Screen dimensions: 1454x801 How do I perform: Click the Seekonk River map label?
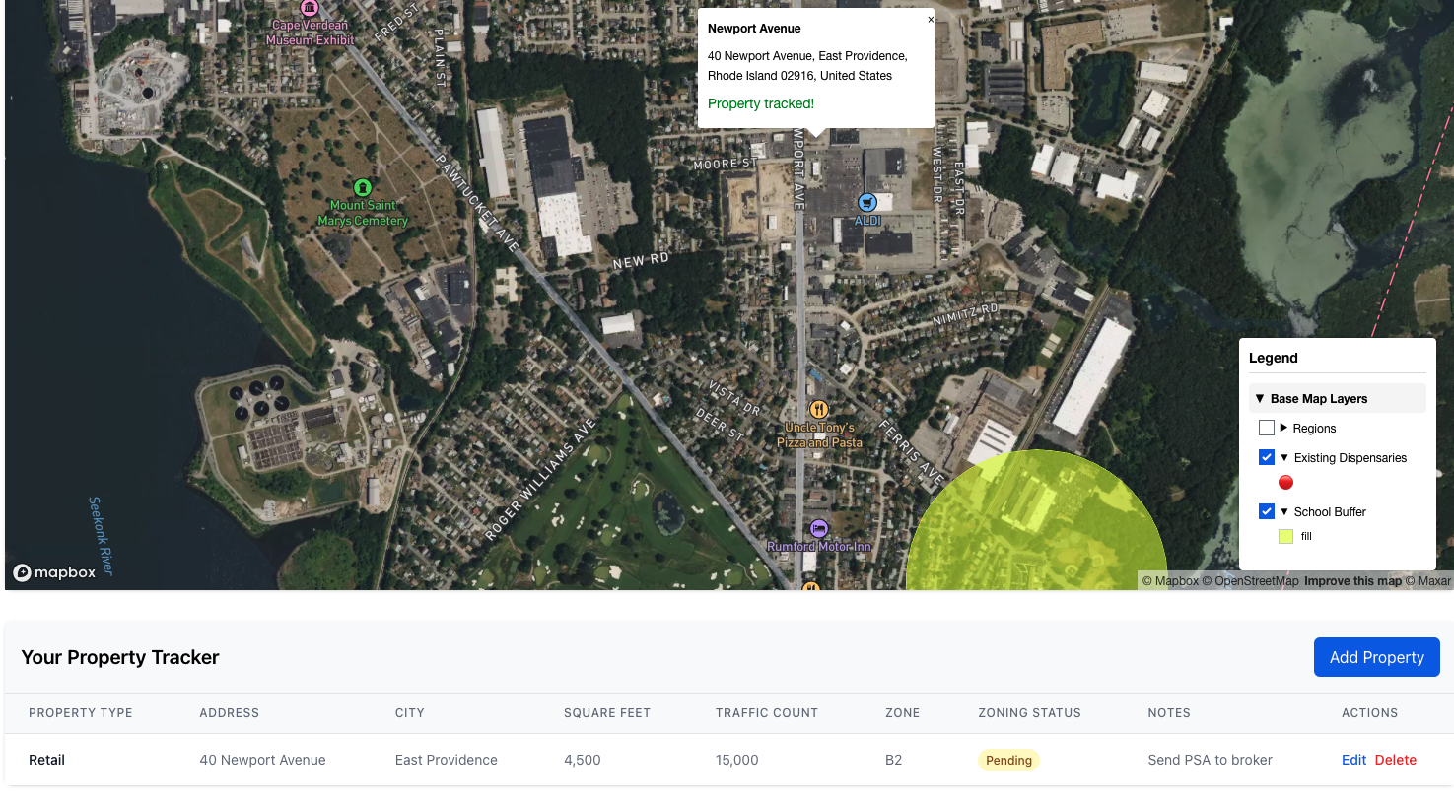coord(101,536)
